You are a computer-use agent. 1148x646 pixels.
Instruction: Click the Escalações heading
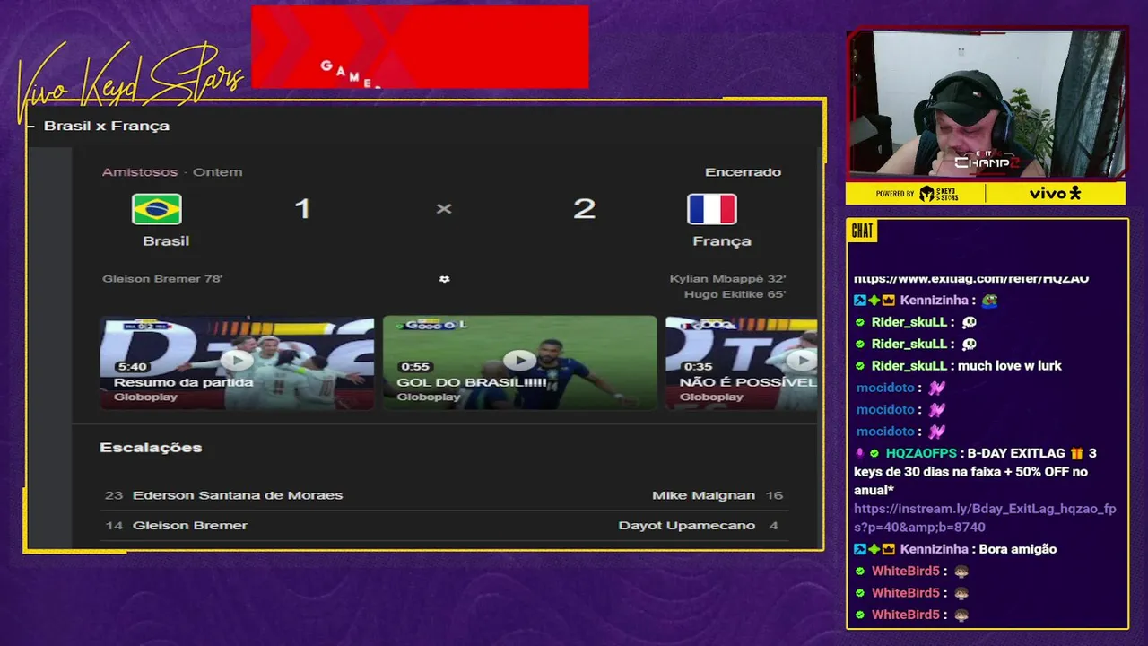[x=151, y=448]
